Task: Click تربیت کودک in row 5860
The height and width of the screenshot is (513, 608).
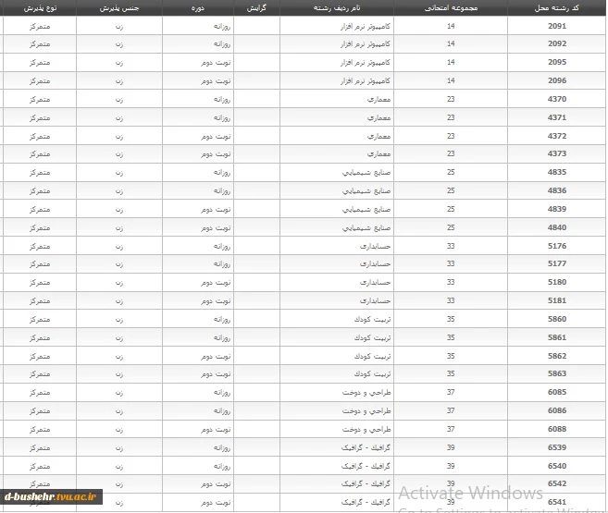Action: pos(372,320)
